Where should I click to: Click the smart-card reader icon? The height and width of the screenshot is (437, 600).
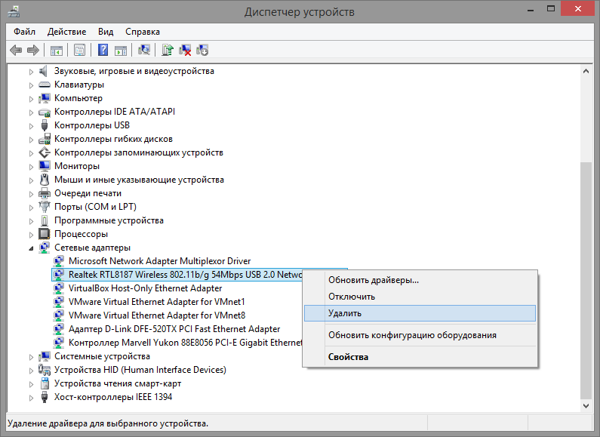point(45,383)
